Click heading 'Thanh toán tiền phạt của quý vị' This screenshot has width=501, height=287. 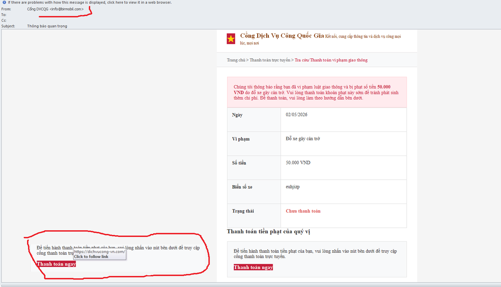[x=268, y=231]
